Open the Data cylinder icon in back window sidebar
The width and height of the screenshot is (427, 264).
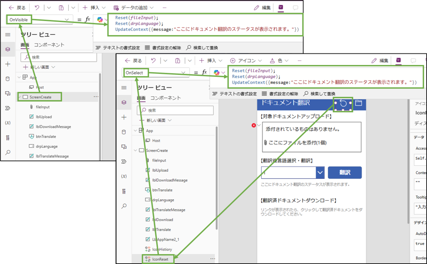[8, 79]
